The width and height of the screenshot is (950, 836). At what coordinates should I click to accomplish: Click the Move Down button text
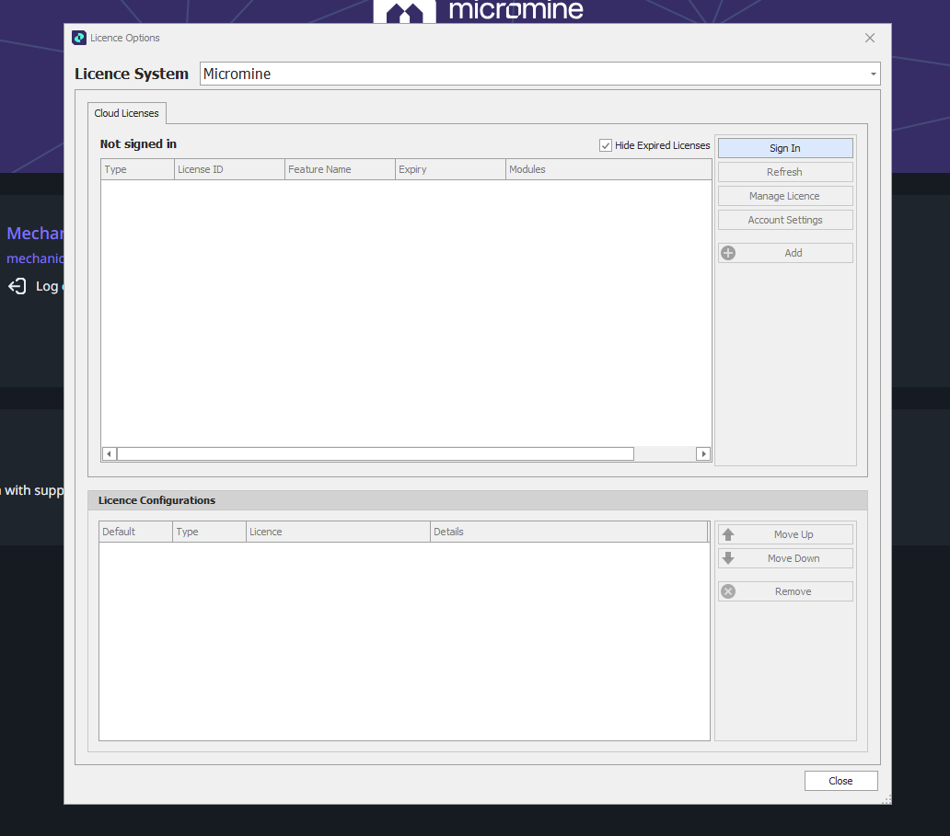tap(794, 558)
